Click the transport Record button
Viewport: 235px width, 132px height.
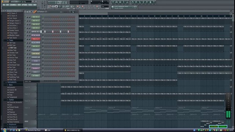coord(60,7)
